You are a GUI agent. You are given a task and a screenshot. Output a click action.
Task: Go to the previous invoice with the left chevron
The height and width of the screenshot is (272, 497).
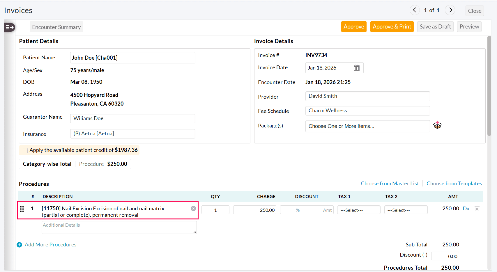pos(415,10)
